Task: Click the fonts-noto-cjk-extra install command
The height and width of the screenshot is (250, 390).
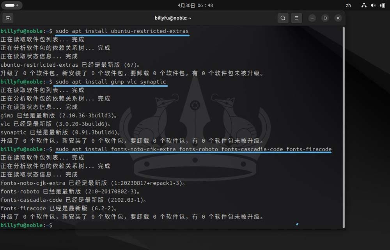Action: [x=193, y=149]
